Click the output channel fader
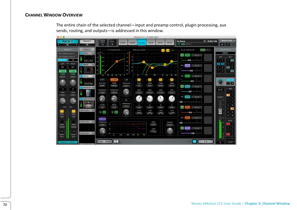The image size is (297, 210). 220,111
